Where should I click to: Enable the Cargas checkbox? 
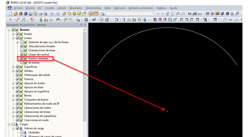click(x=13, y=124)
